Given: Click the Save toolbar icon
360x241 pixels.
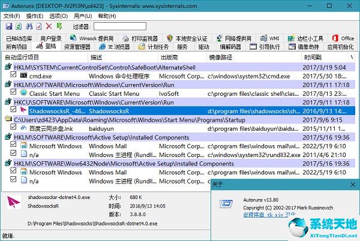Looking at the screenshot, I should [x=9, y=26].
